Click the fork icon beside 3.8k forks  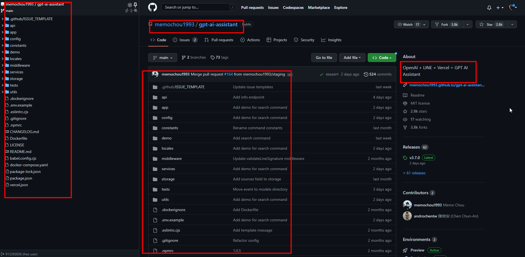point(405,127)
